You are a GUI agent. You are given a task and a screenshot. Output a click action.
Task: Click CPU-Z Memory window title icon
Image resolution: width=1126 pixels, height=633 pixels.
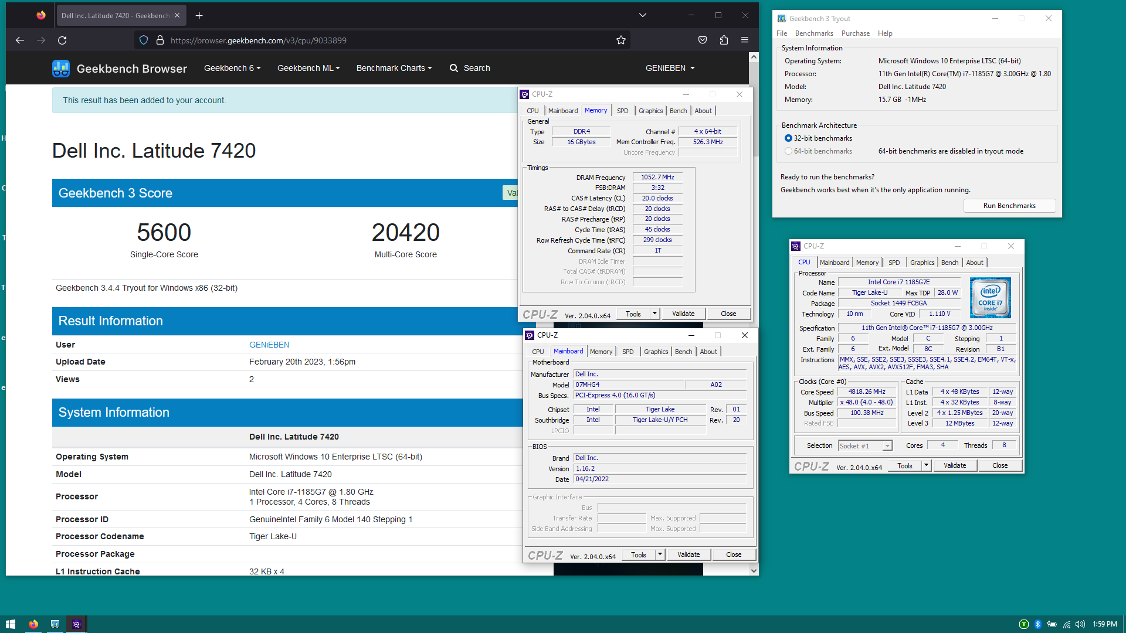tap(525, 94)
